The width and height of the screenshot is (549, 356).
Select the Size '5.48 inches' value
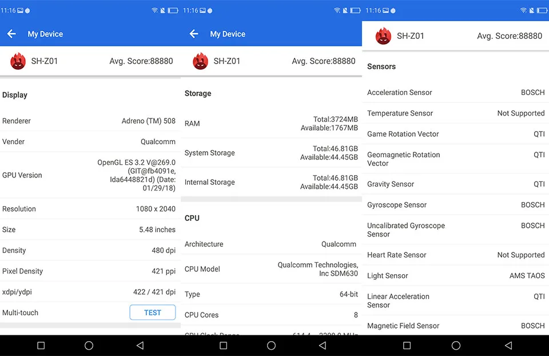coord(157,230)
